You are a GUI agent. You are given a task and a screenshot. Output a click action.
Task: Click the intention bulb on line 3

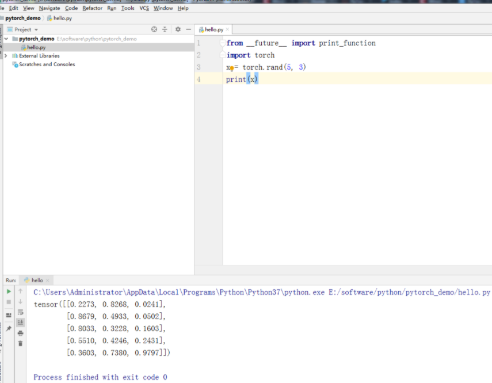[x=231, y=69]
